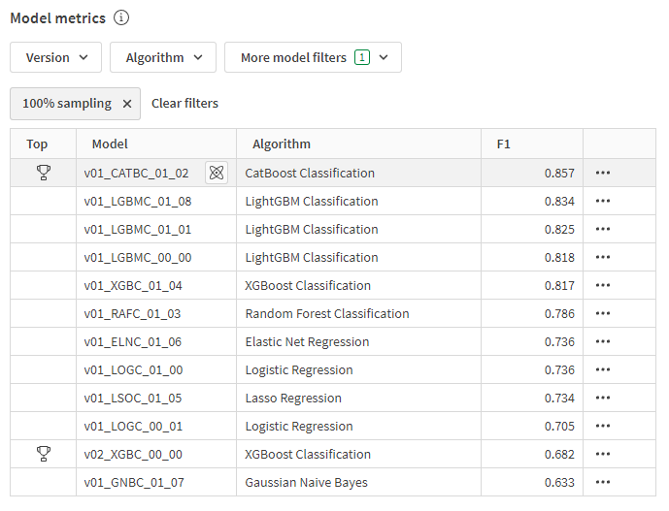Open more options for v01_ELNC_01_06
This screenshot has height=511, width=669.
tap(602, 341)
